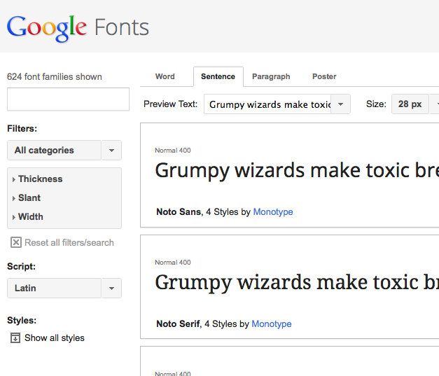The height and width of the screenshot is (376, 439).
Task: Click the Show all styles icon
Action: point(15,338)
